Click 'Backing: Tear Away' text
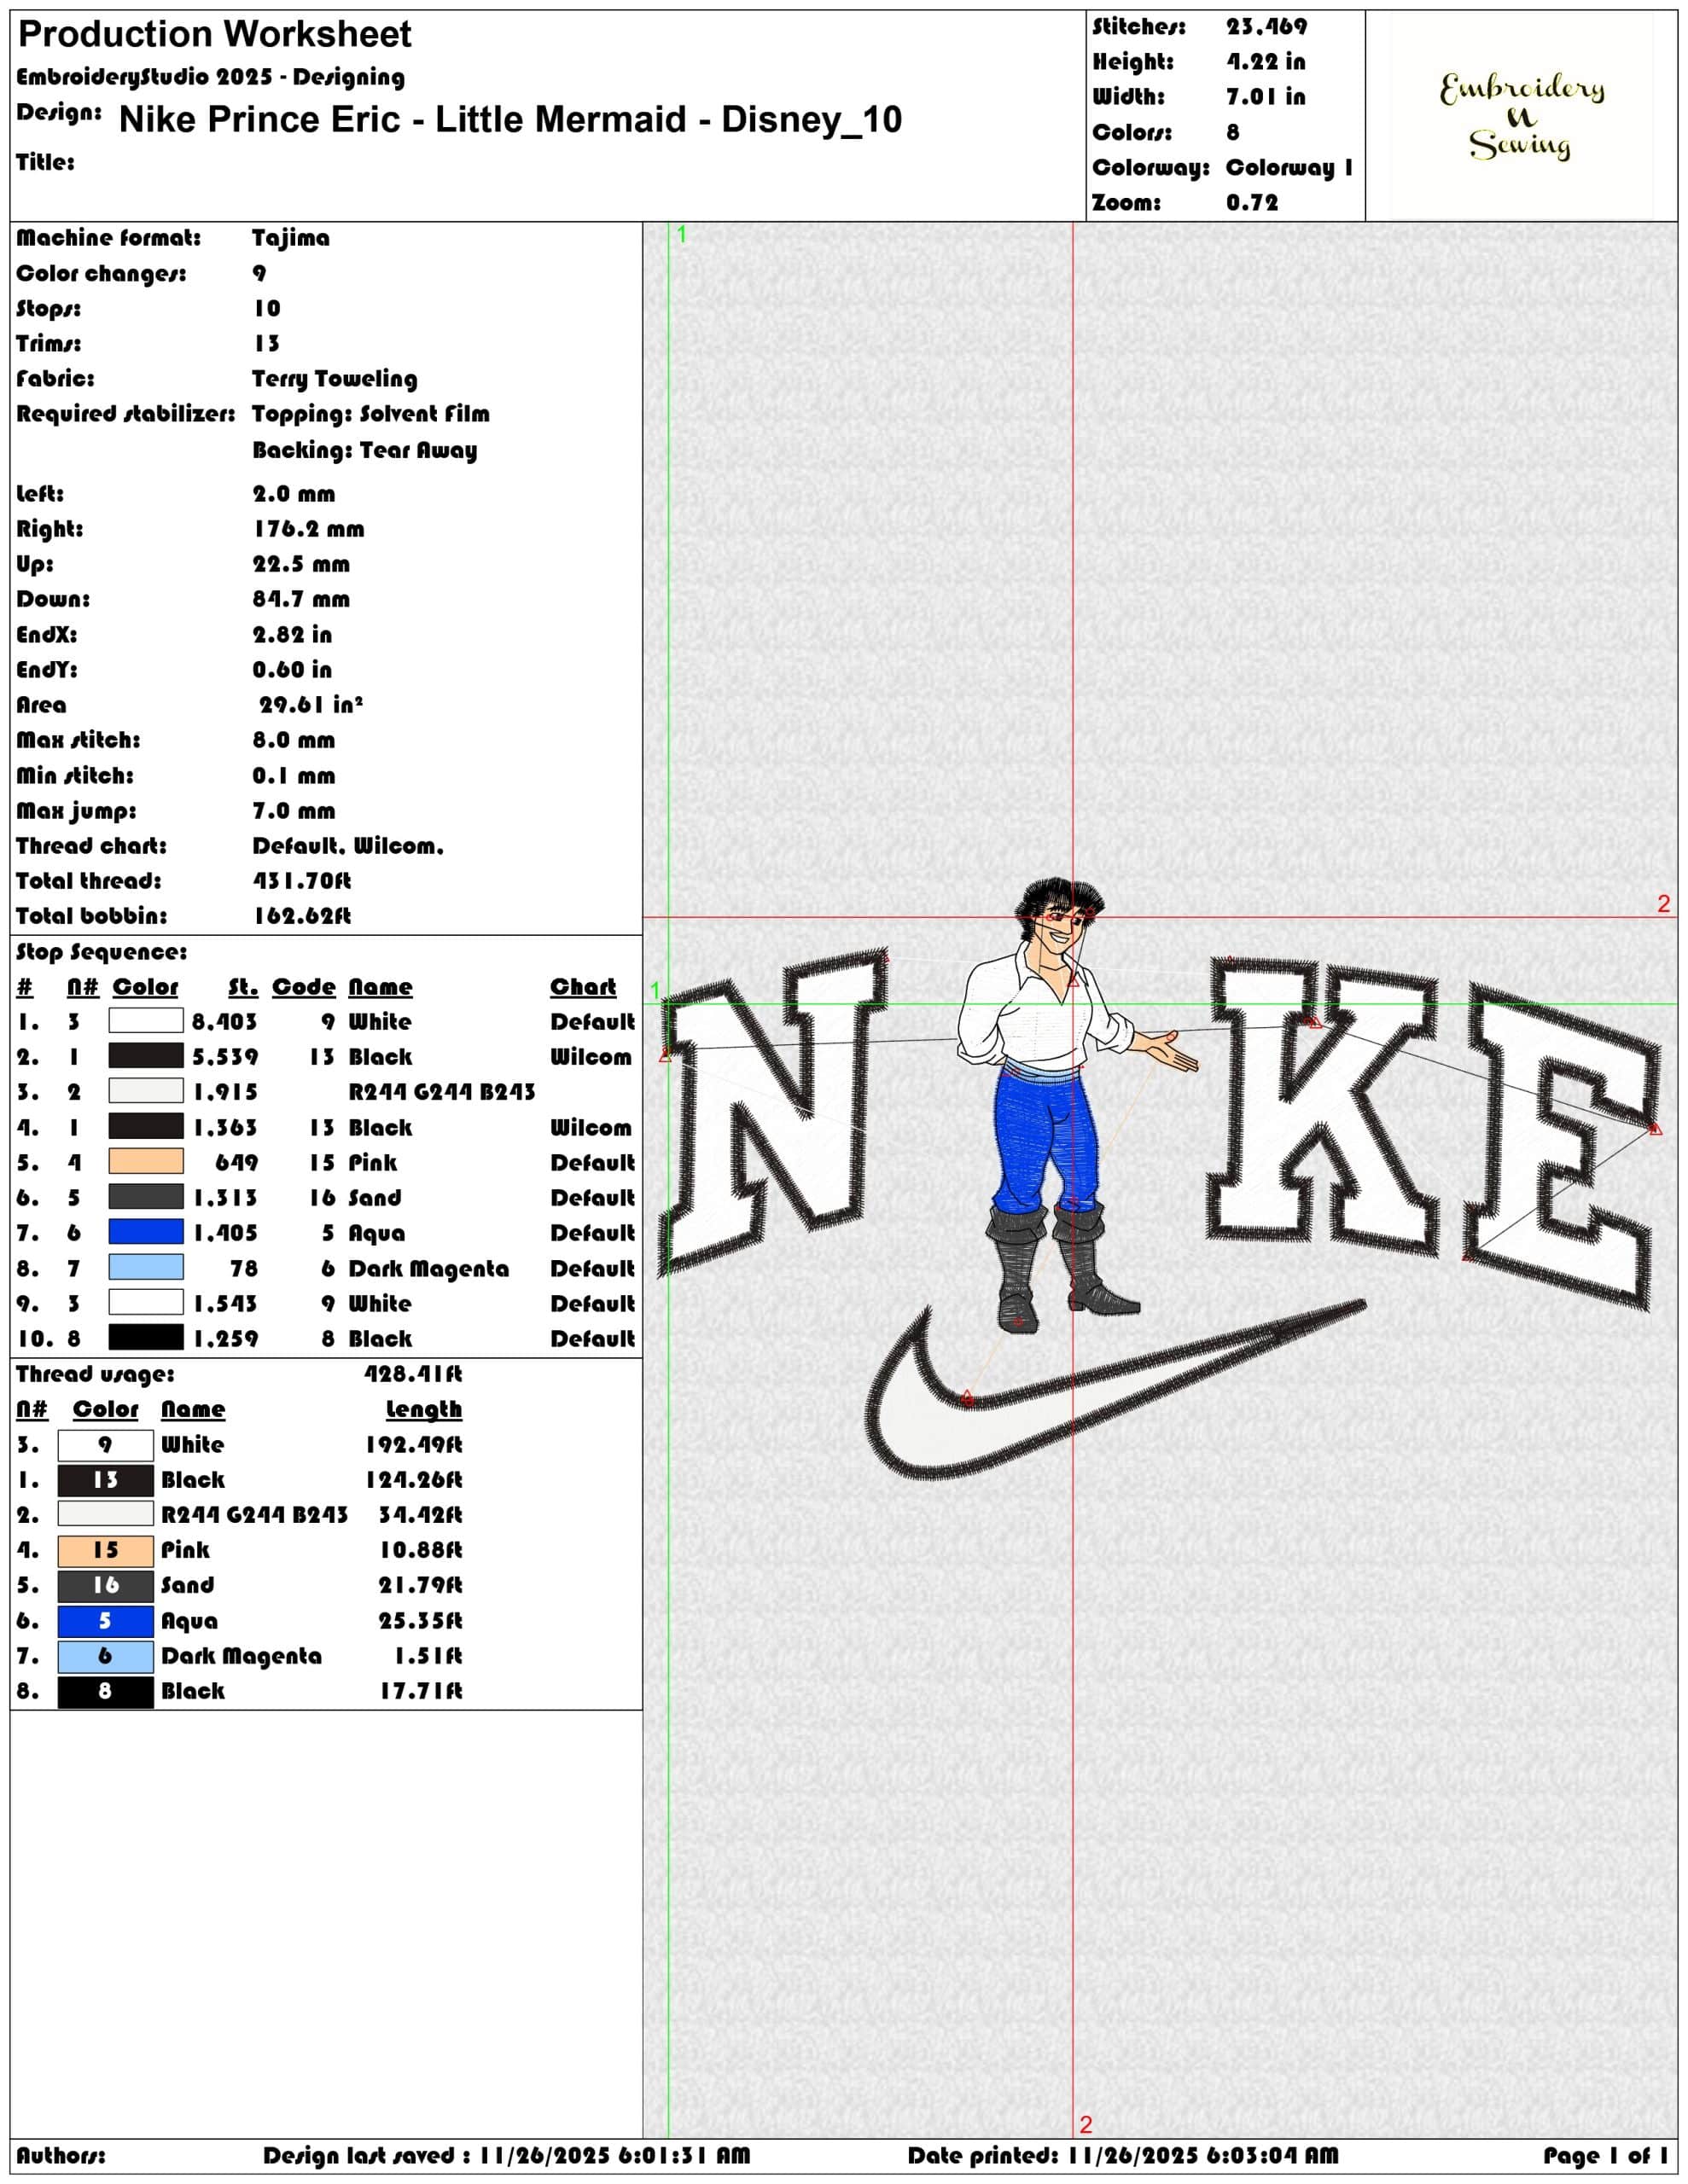Screen dimensions: 1688x2184 364,450
